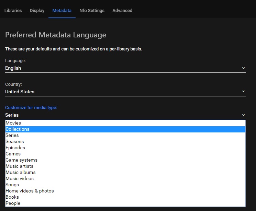Expand the Country dropdown showing United States
The image size is (256, 211).
click(x=125, y=92)
